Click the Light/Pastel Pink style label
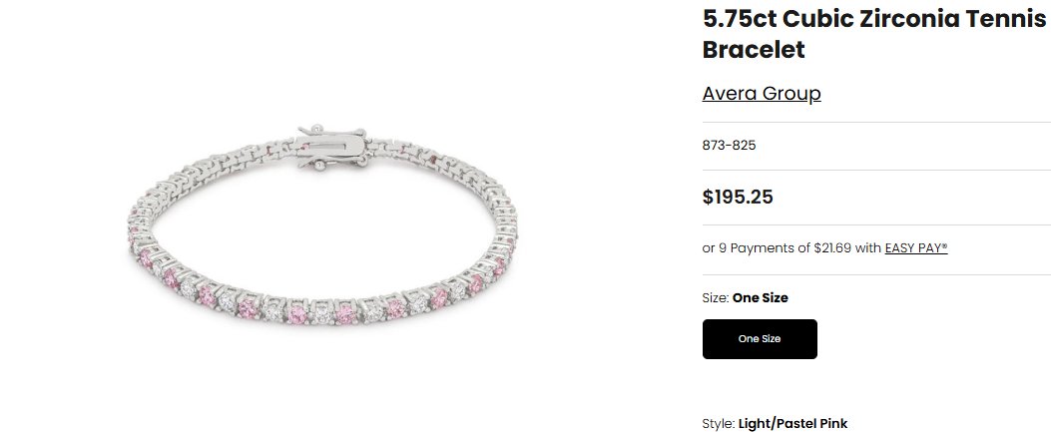 click(x=792, y=424)
